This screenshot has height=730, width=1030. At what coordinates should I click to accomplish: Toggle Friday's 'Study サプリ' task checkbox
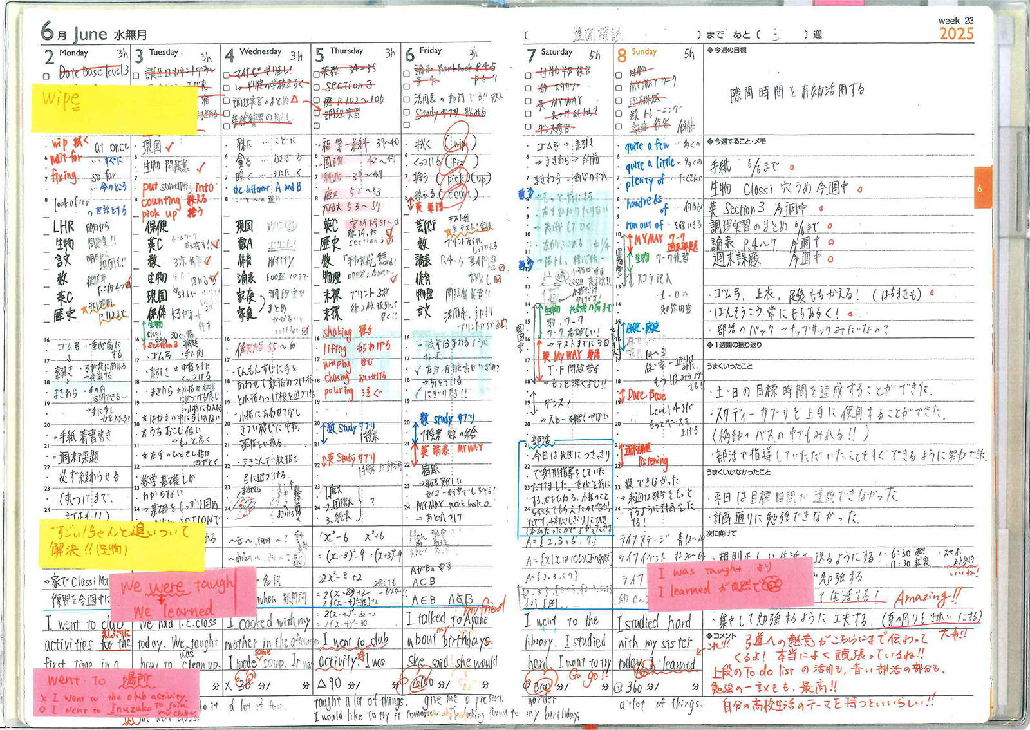[x=406, y=113]
